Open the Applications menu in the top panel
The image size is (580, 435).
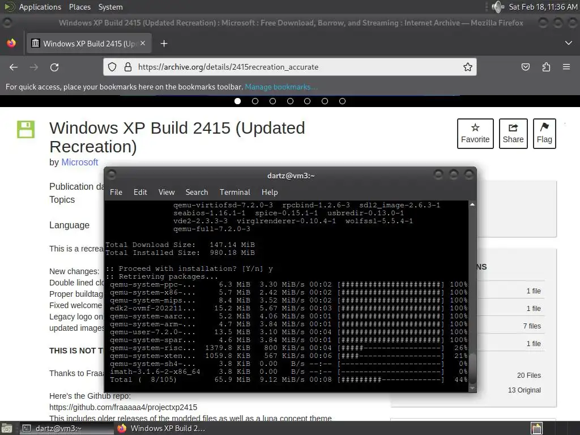click(x=40, y=7)
